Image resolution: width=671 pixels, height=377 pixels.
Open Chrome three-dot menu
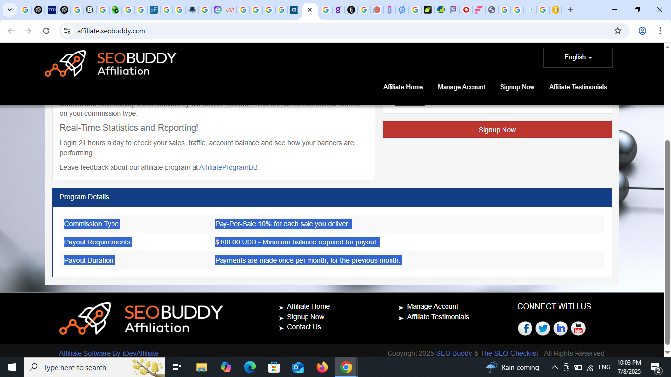pos(660,31)
